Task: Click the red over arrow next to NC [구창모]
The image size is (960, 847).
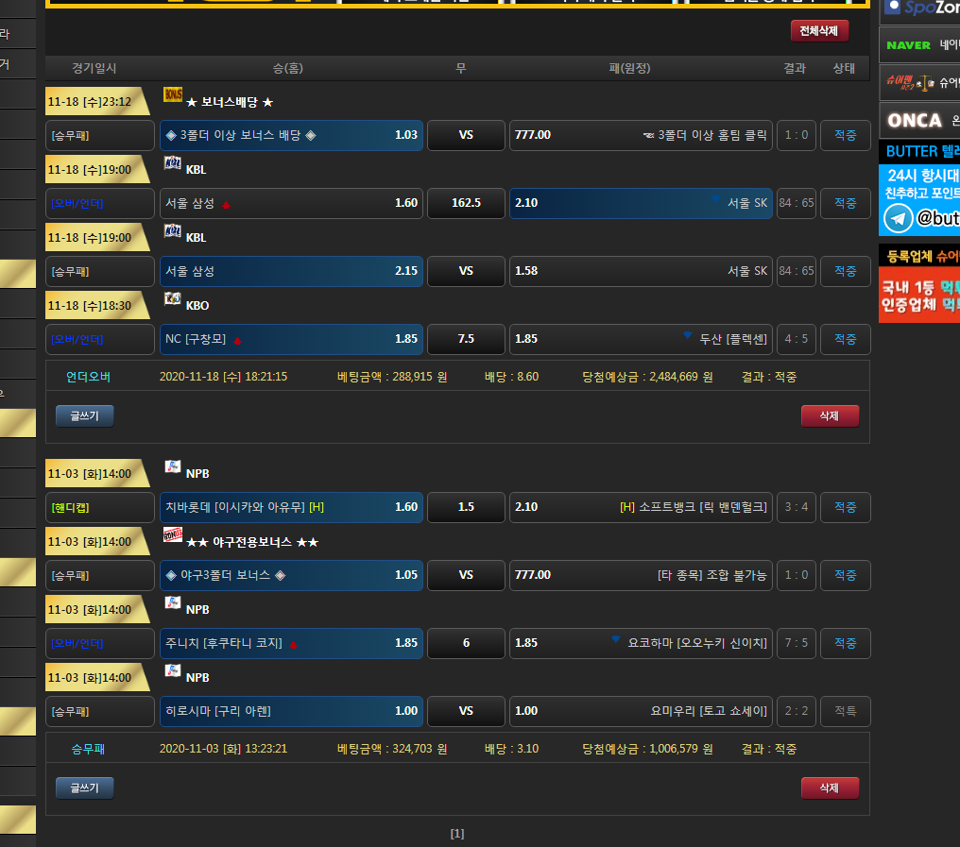Action: (237, 340)
